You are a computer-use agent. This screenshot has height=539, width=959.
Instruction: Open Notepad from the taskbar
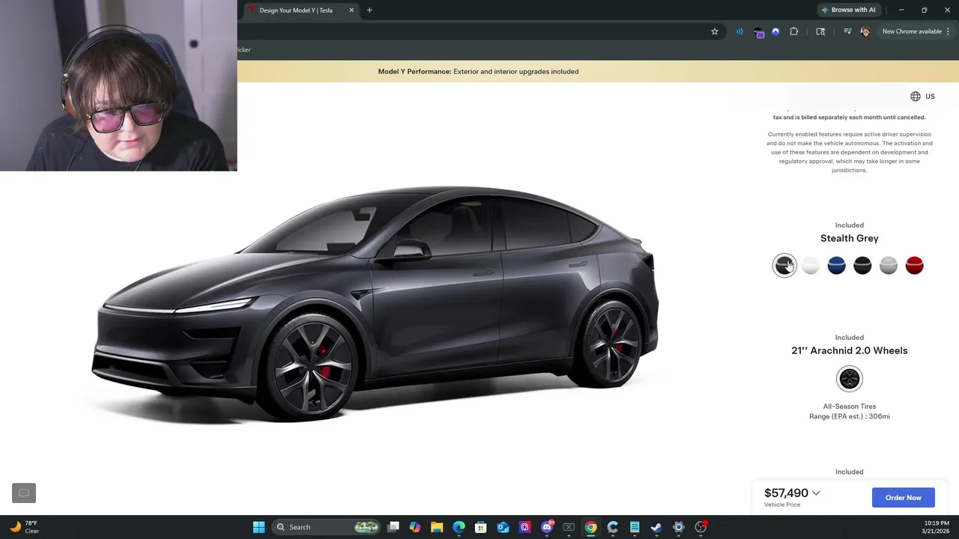click(x=635, y=527)
